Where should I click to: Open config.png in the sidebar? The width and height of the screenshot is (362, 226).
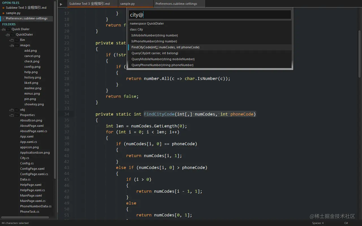tap(32, 67)
